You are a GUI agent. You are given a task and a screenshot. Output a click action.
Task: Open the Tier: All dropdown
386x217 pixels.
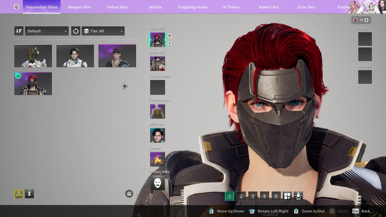103,31
